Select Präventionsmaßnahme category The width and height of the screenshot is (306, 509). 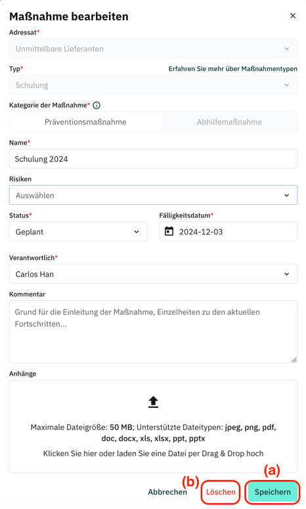pyautogui.click(x=85, y=122)
